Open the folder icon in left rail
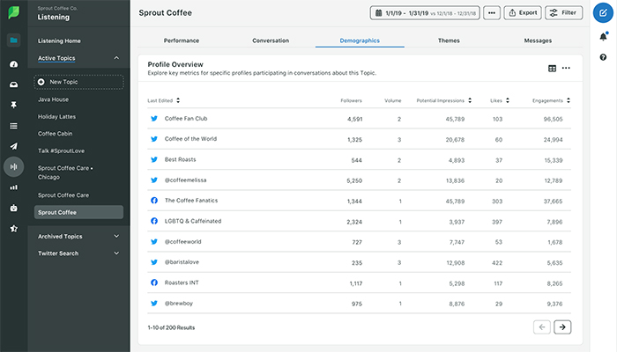The width and height of the screenshot is (617, 352). coord(14,40)
